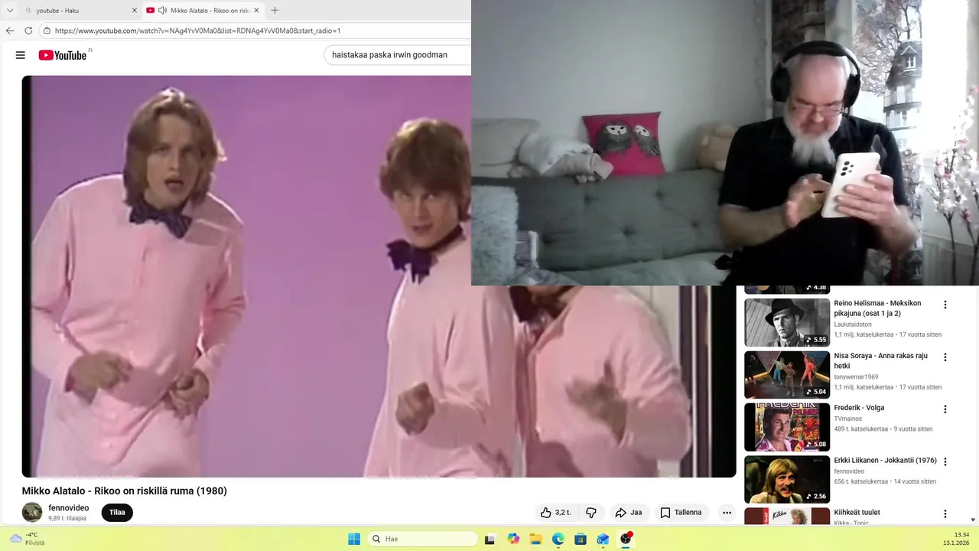Image resolution: width=979 pixels, height=551 pixels.
Task: Open 'Reino Helismaa - Meksikon pikajuna (osat 1 ja 2)' title
Action: (877, 308)
